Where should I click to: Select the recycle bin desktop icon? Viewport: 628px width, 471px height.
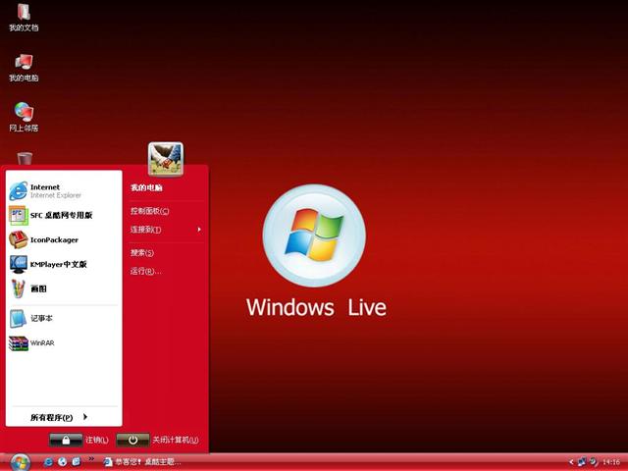coord(25,158)
